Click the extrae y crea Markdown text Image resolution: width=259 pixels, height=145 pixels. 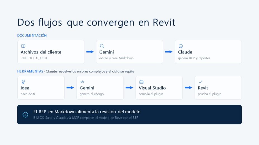(x=117, y=58)
